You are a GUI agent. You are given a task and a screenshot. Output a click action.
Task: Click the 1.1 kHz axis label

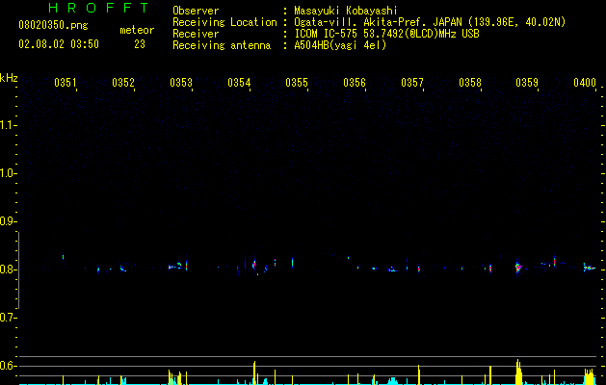(9, 125)
